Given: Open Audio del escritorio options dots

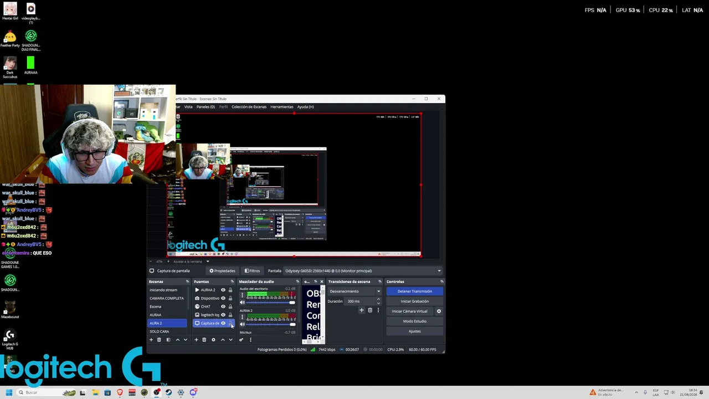Looking at the screenshot, I should click(242, 295).
